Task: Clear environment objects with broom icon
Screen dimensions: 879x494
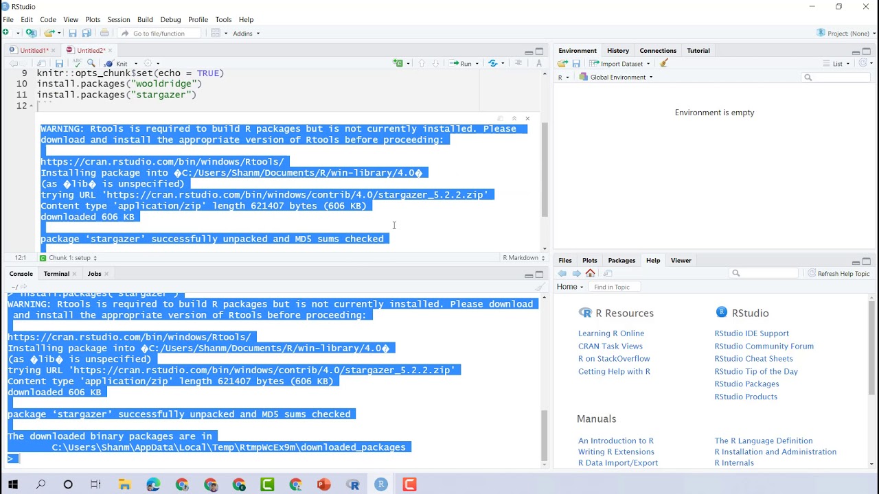Action: tap(664, 63)
